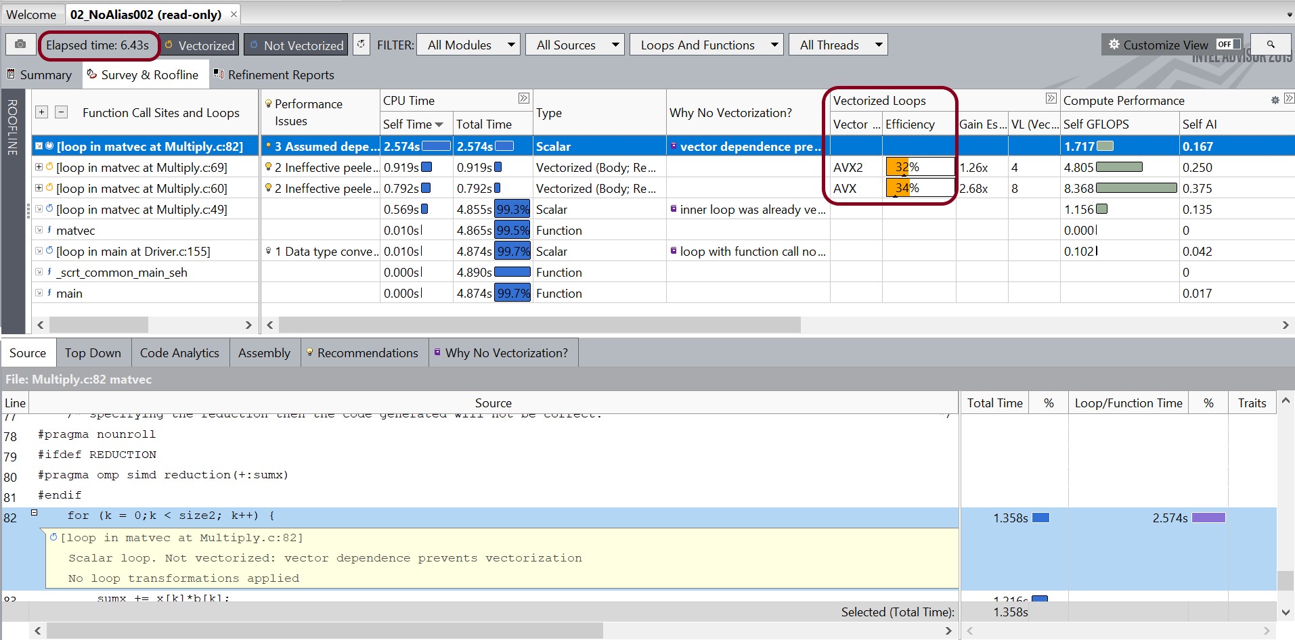This screenshot has width=1295, height=640.
Task: Click the vector dependence link in row one
Action: coord(749,147)
